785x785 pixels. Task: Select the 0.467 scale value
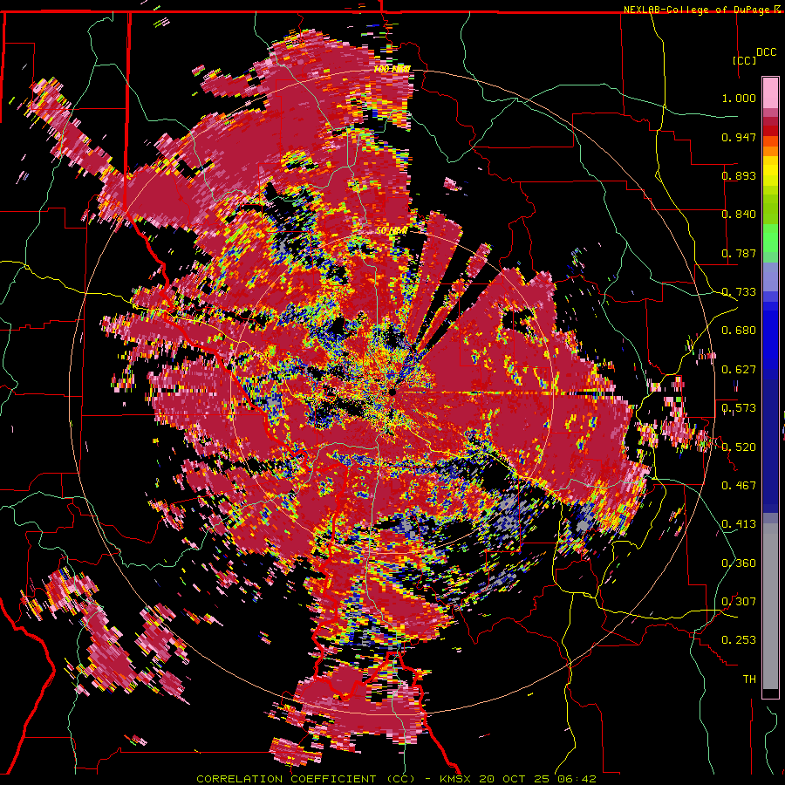tap(739, 486)
